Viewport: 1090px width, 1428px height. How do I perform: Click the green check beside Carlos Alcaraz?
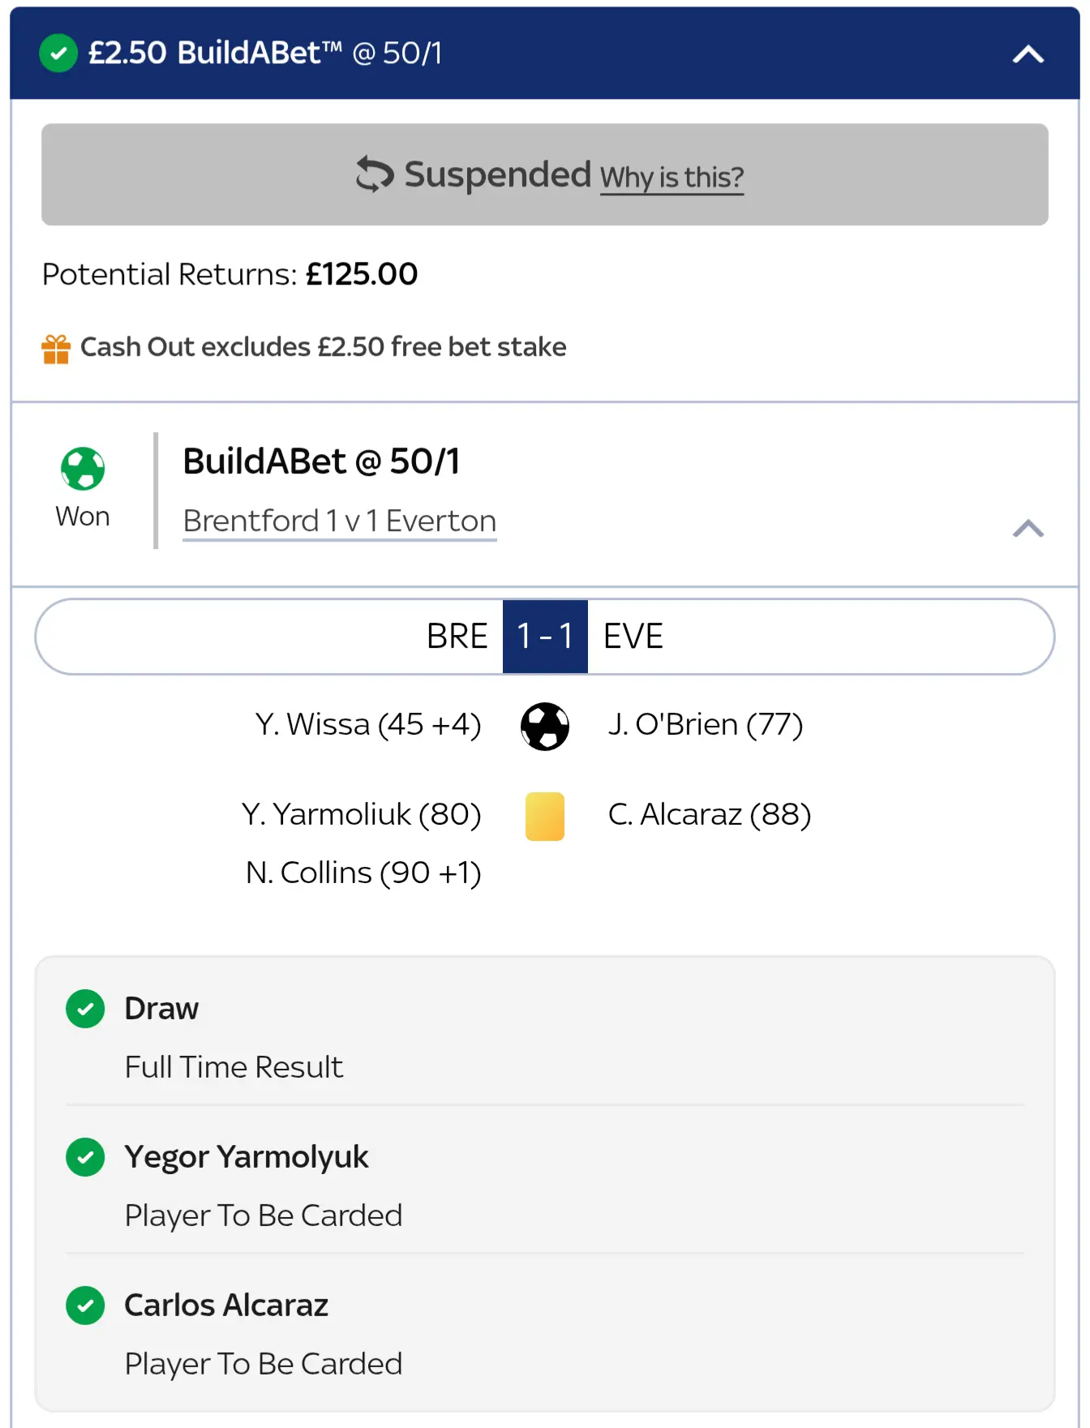click(x=85, y=1306)
